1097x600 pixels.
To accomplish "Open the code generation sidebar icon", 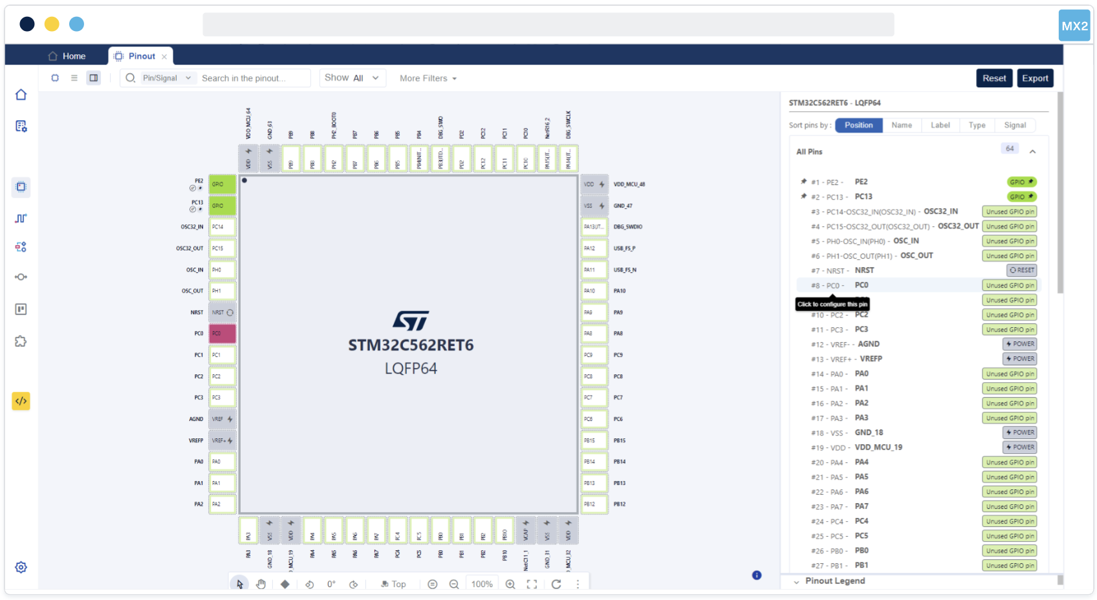I will [x=21, y=401].
